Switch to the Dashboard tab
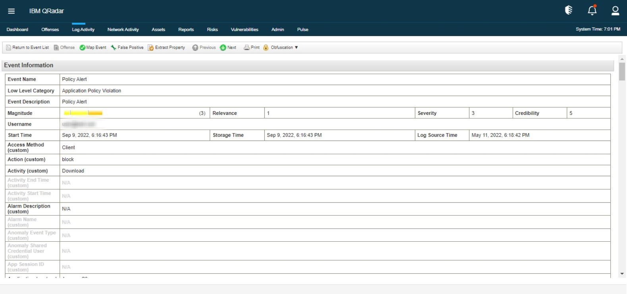This screenshot has width=627, height=294. [x=17, y=29]
